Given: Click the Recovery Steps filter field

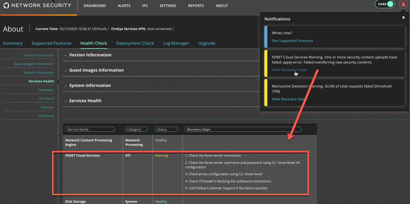Looking at the screenshot, I should pyautogui.click(x=243, y=129).
